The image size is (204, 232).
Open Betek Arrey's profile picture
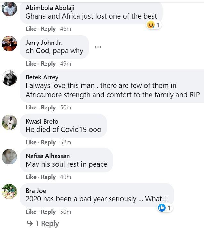coord(9,78)
